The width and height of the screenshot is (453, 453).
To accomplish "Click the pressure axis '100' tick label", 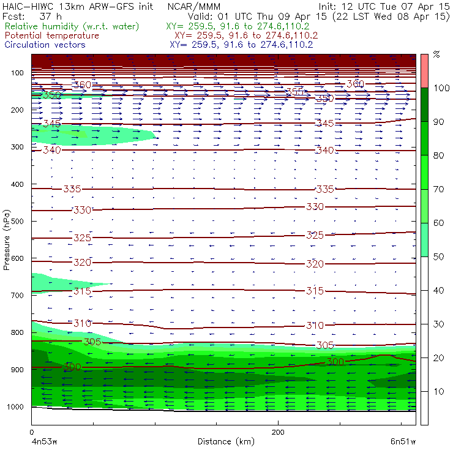I will click(17, 73).
